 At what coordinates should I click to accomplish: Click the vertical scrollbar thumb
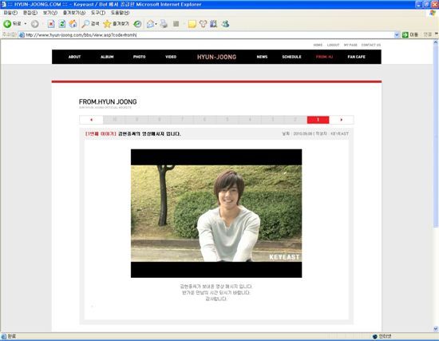coord(435,136)
